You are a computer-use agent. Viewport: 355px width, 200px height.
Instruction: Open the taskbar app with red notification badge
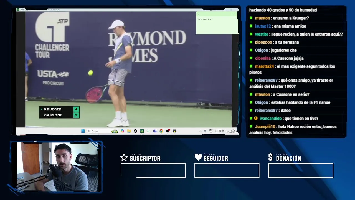(x=168, y=131)
